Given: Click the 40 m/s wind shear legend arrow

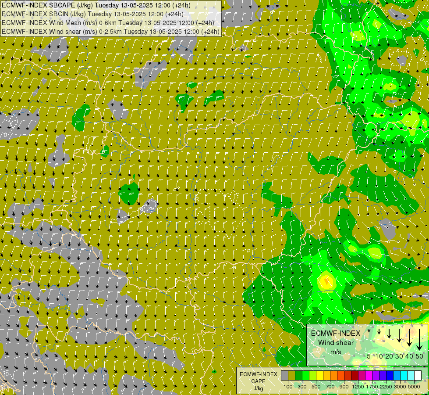Looking at the screenshot, I should 409,338.
